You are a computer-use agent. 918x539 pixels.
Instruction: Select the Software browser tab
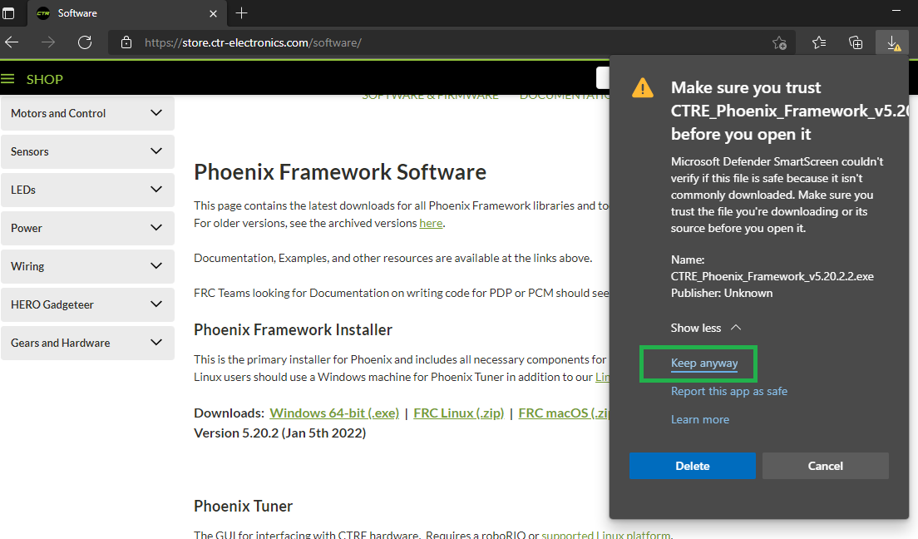point(126,12)
